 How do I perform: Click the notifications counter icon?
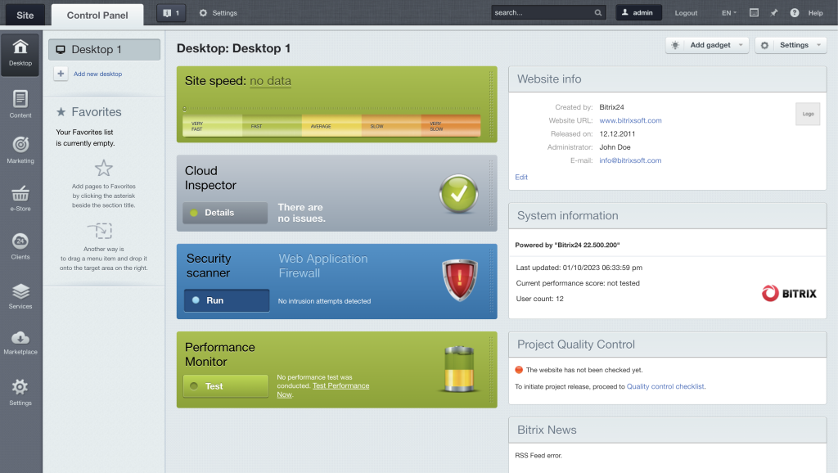(x=171, y=13)
